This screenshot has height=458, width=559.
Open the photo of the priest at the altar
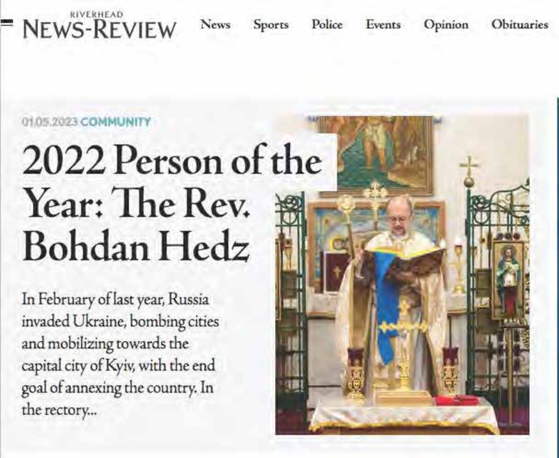coord(402,275)
